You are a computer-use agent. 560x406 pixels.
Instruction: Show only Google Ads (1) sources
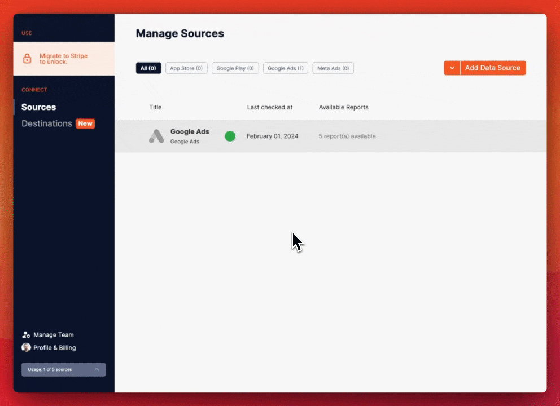point(285,68)
